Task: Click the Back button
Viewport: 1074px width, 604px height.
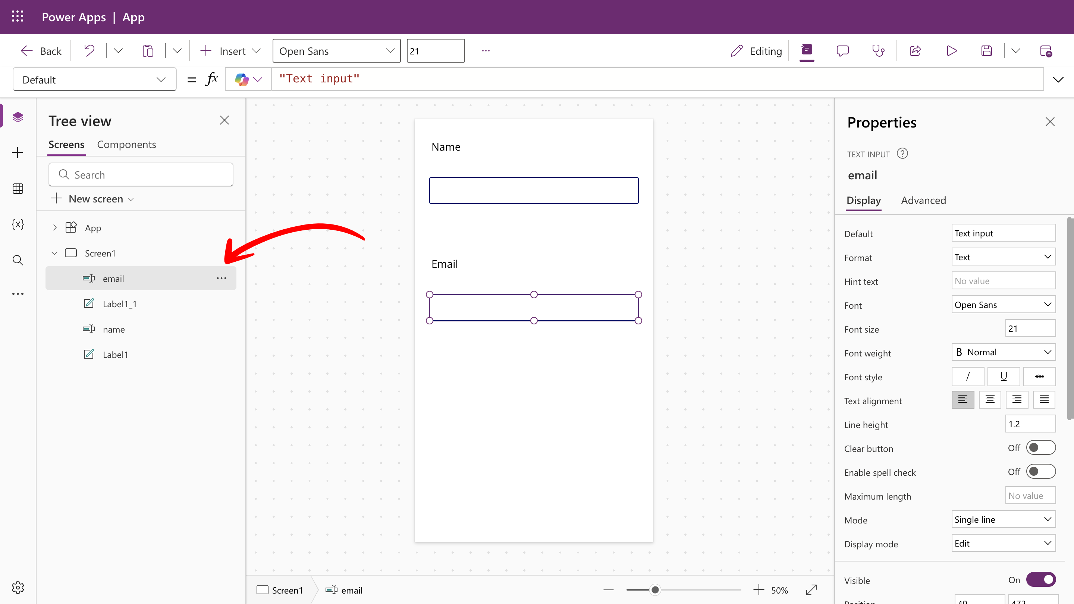Action: [x=40, y=50]
